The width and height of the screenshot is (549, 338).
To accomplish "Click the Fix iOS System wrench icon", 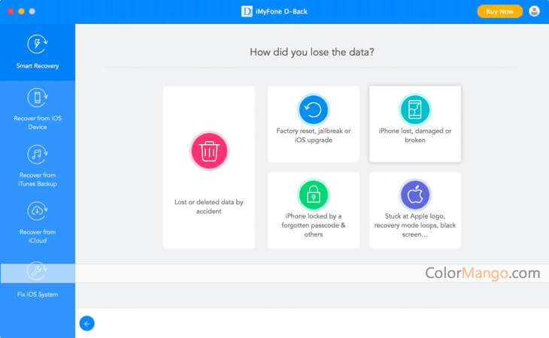I will tap(38, 271).
